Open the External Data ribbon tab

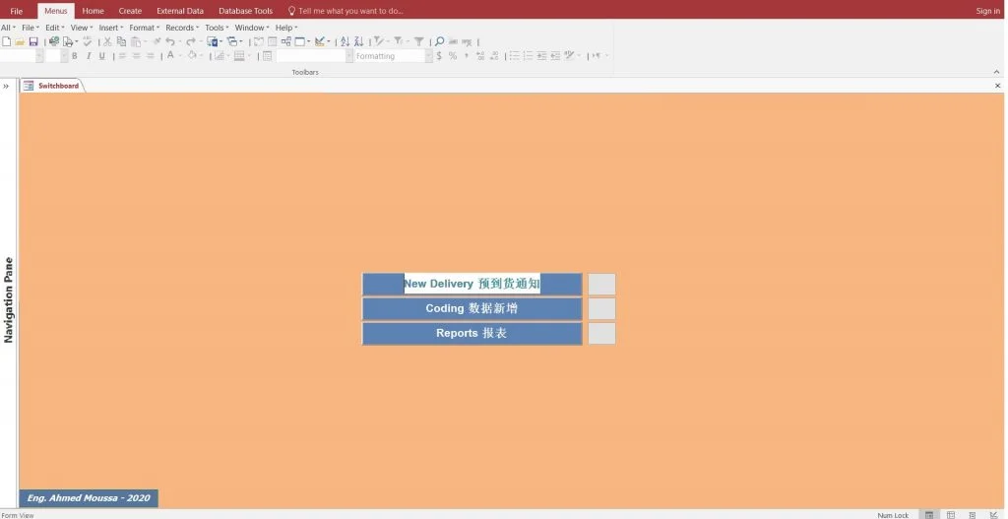point(180,11)
